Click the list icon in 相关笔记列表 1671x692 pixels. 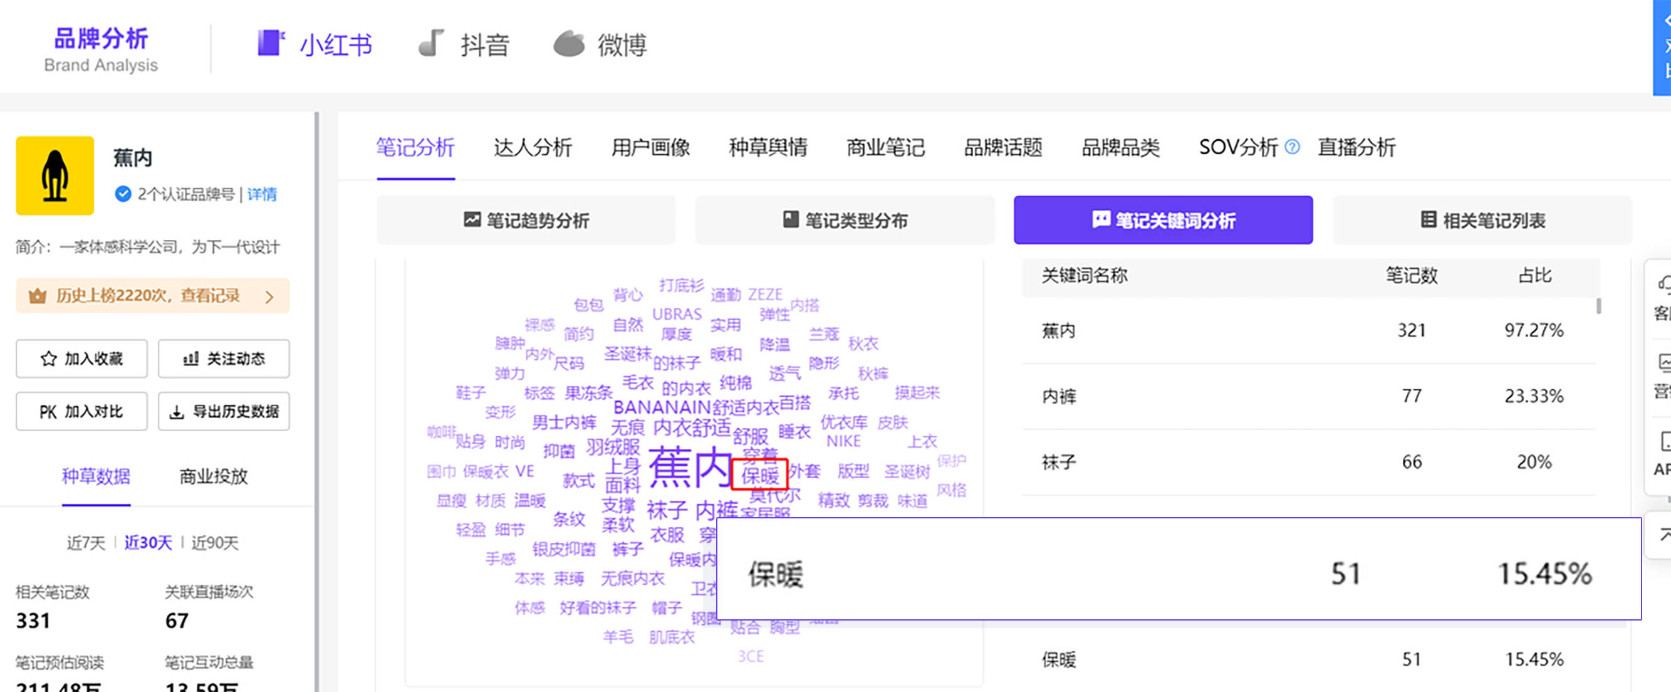point(1428,219)
